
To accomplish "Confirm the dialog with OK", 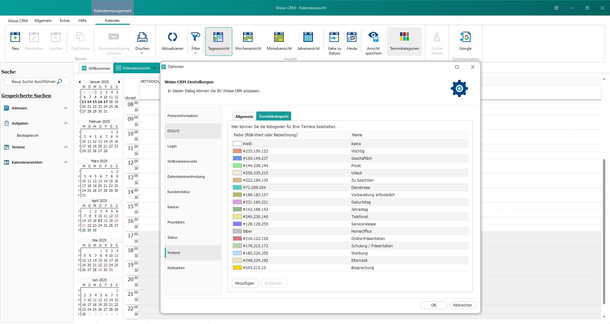I will pyautogui.click(x=434, y=305).
